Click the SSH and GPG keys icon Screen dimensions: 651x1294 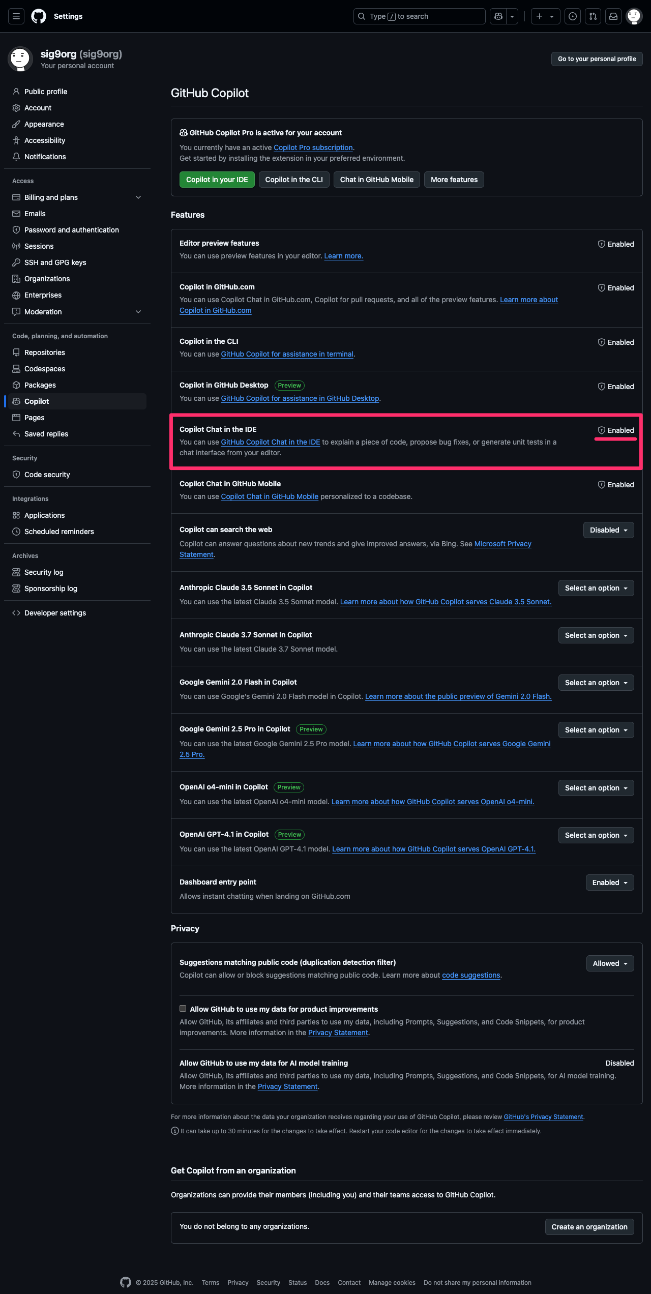(x=16, y=262)
